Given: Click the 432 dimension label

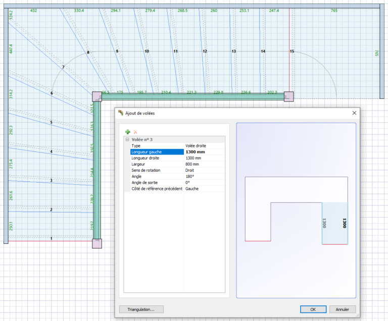Looking at the screenshot, I should click(x=33, y=11).
